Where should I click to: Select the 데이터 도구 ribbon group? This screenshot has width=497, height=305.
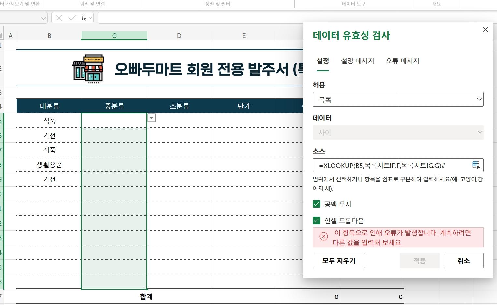354,4
